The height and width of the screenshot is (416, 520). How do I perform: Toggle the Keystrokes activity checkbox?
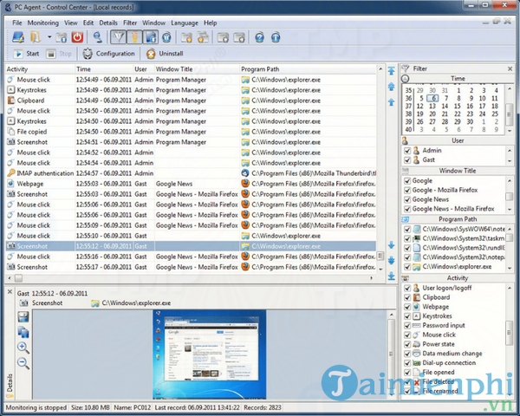[409, 316]
